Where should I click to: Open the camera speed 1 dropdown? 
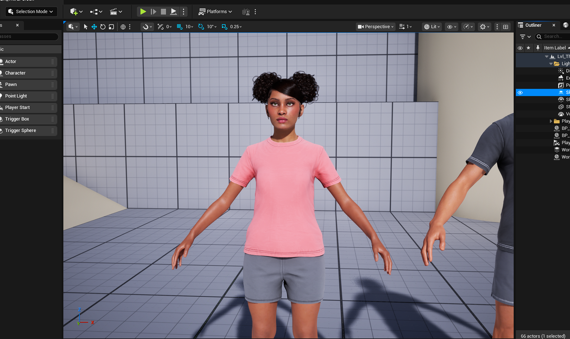pyautogui.click(x=406, y=26)
